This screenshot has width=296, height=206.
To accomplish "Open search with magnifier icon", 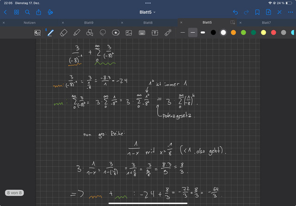I will 28,12.
